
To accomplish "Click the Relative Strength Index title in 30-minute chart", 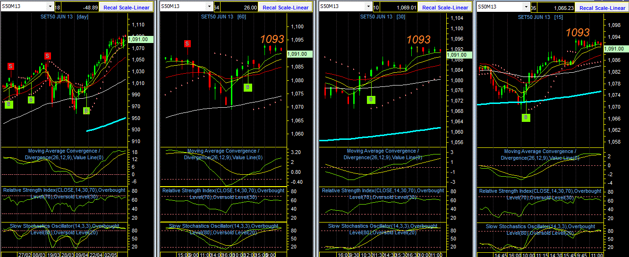I will (383, 193).
